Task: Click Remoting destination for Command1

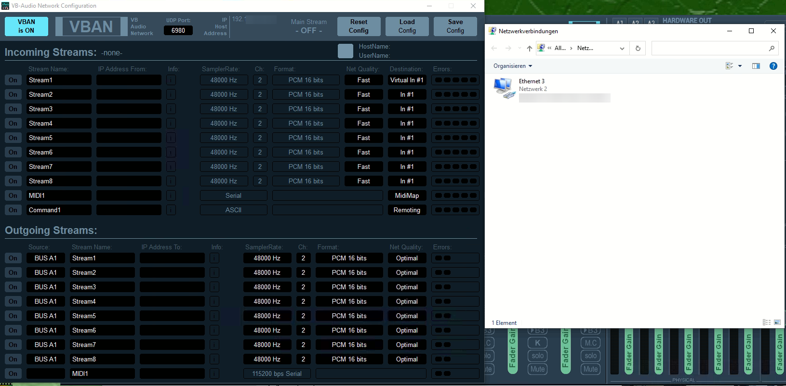Action: (407, 210)
